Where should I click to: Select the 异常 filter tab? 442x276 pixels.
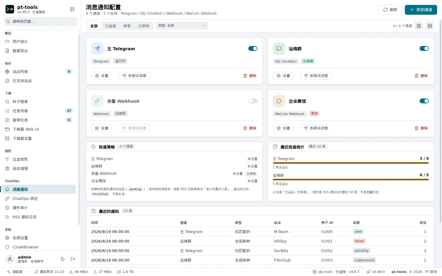point(127,26)
